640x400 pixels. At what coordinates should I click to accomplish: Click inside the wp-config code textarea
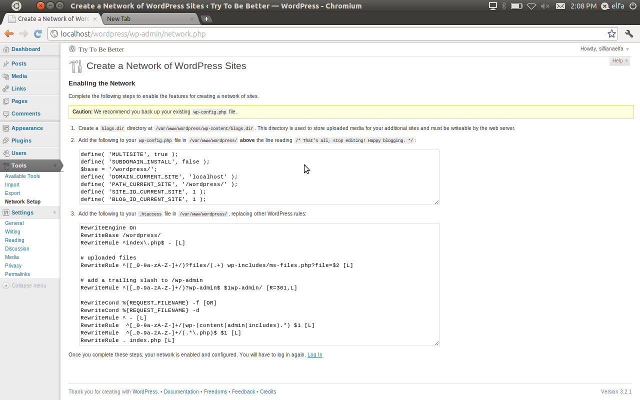click(259, 177)
